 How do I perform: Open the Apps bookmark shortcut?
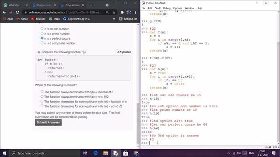tap(8, 19)
